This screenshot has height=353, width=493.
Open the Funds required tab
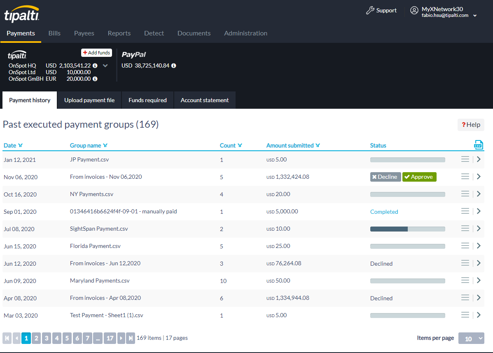pos(147,100)
